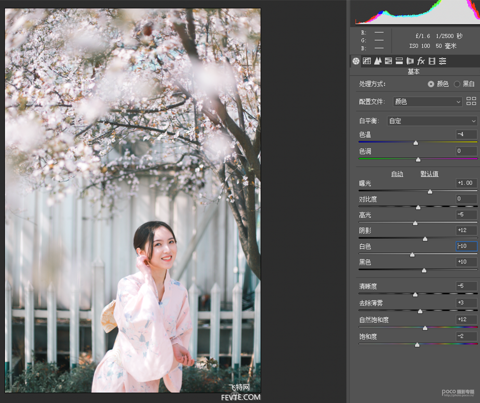Expand the 配置文件 profile dropdown
Image resolution: width=480 pixels, height=403 pixels.
[427, 101]
